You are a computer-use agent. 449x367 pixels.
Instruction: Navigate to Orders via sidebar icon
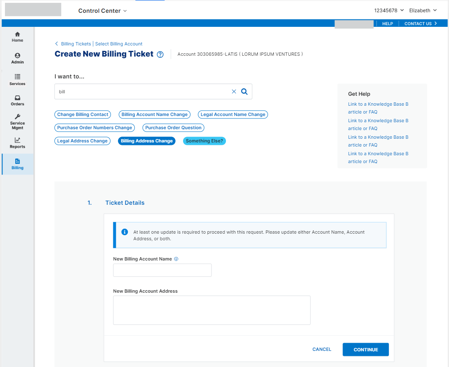pos(17,100)
